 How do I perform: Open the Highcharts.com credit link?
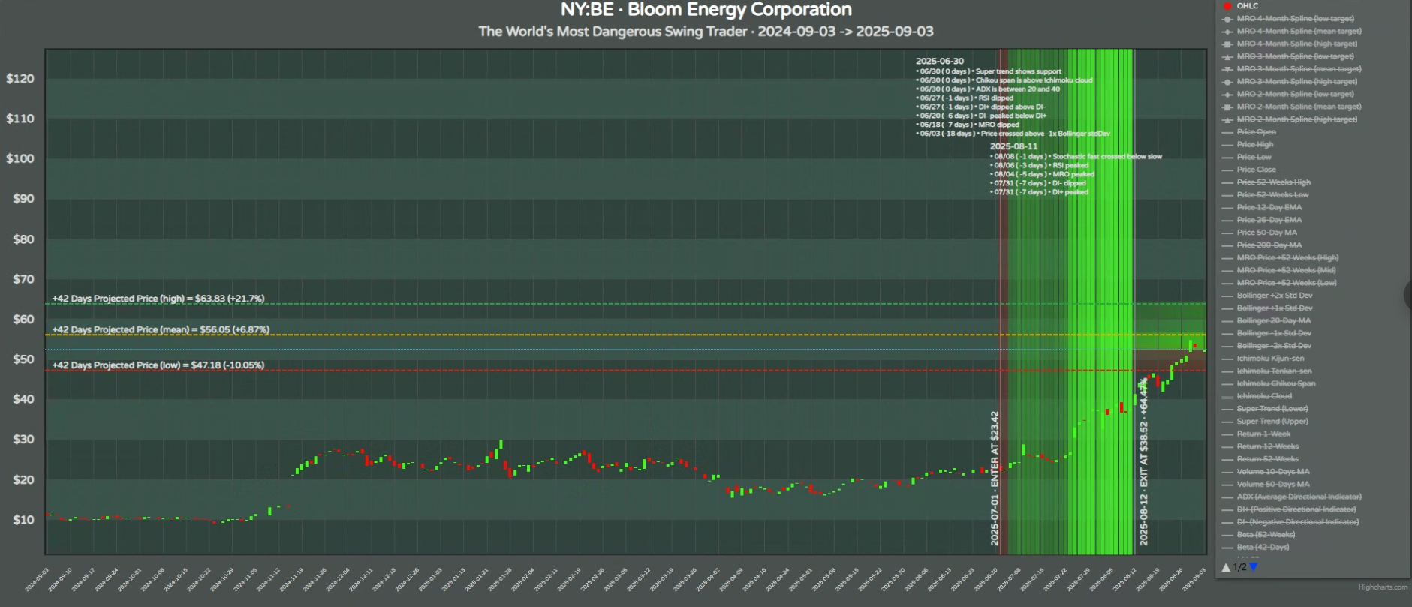pyautogui.click(x=1383, y=587)
